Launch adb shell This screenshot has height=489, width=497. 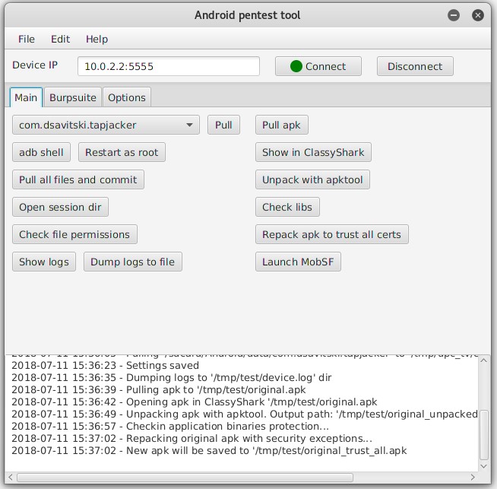[x=41, y=152]
